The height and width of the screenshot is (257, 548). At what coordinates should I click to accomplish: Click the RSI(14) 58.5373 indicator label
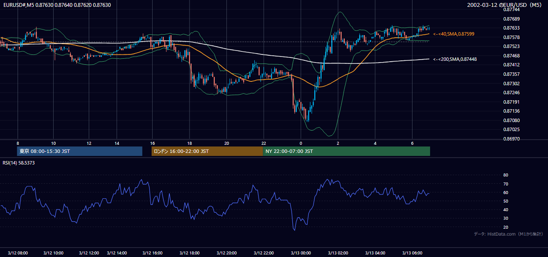[19, 163]
